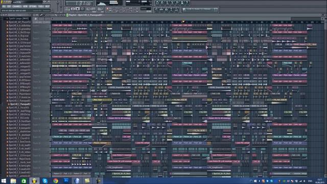Screen dimensions: 327x184
Task: Click the record button in transport panel
Action: tap(82, 9)
